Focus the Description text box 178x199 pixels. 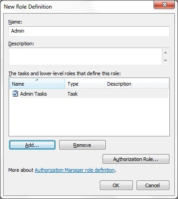tap(85, 56)
